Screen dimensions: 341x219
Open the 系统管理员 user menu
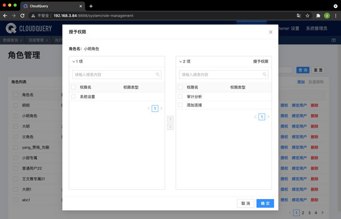(x=316, y=28)
